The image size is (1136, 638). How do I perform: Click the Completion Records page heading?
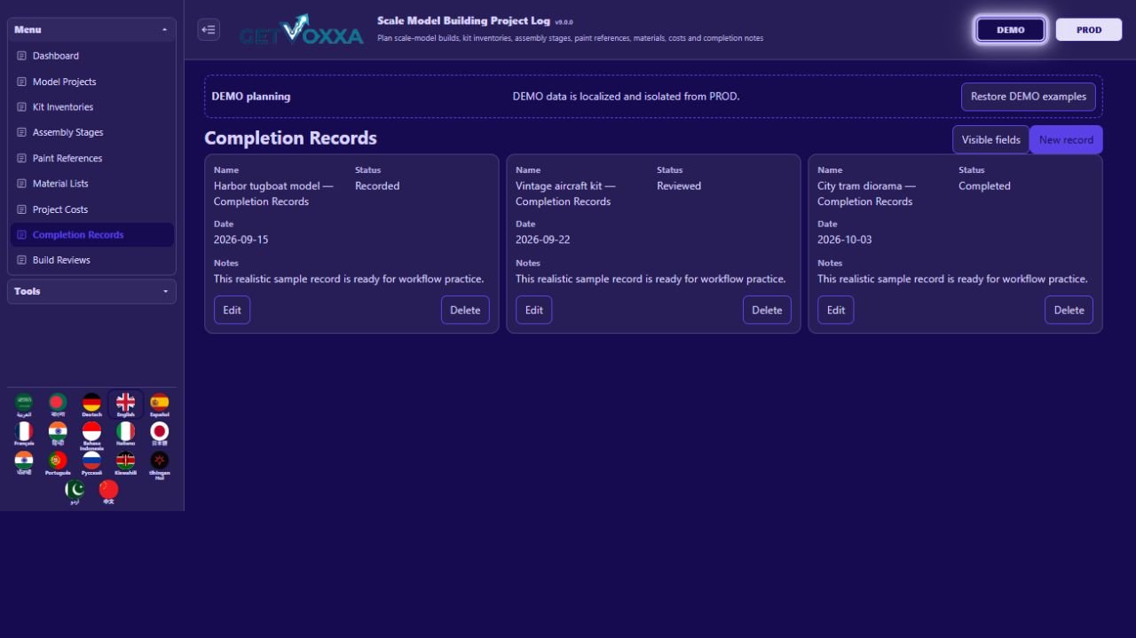coord(290,138)
